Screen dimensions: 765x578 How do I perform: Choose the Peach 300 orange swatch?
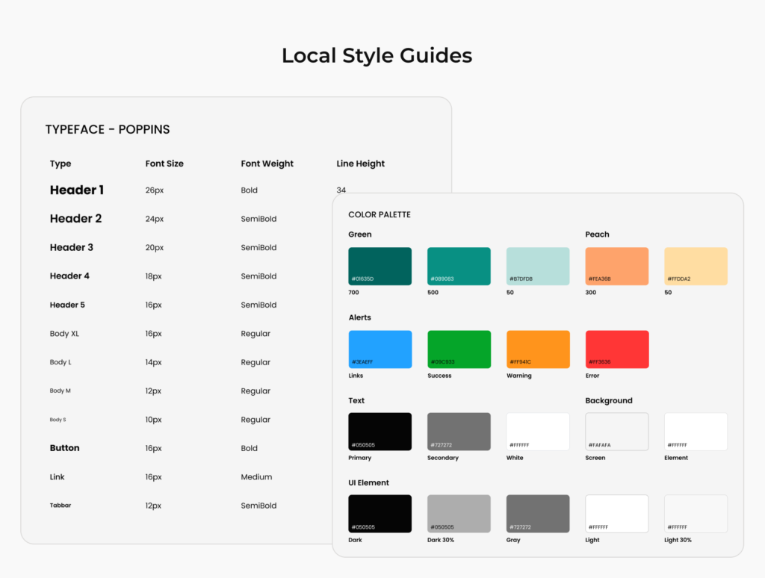click(x=616, y=266)
